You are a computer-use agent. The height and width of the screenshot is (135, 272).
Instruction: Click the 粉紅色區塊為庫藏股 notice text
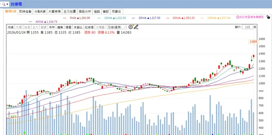252,17
